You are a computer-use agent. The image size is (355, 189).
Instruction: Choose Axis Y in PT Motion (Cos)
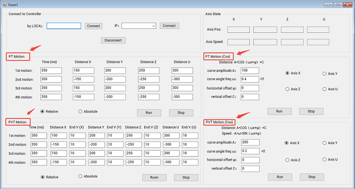coord(324,73)
